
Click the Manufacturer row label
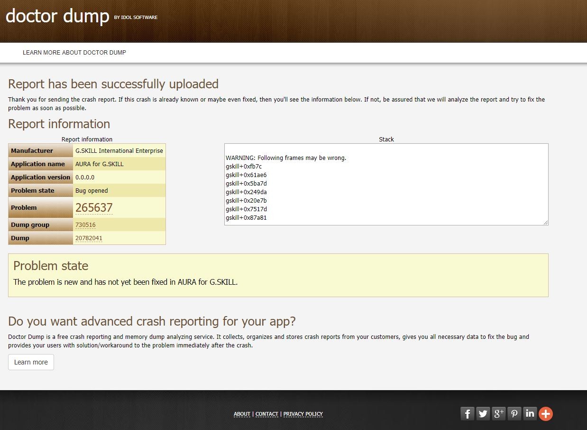[x=32, y=151]
